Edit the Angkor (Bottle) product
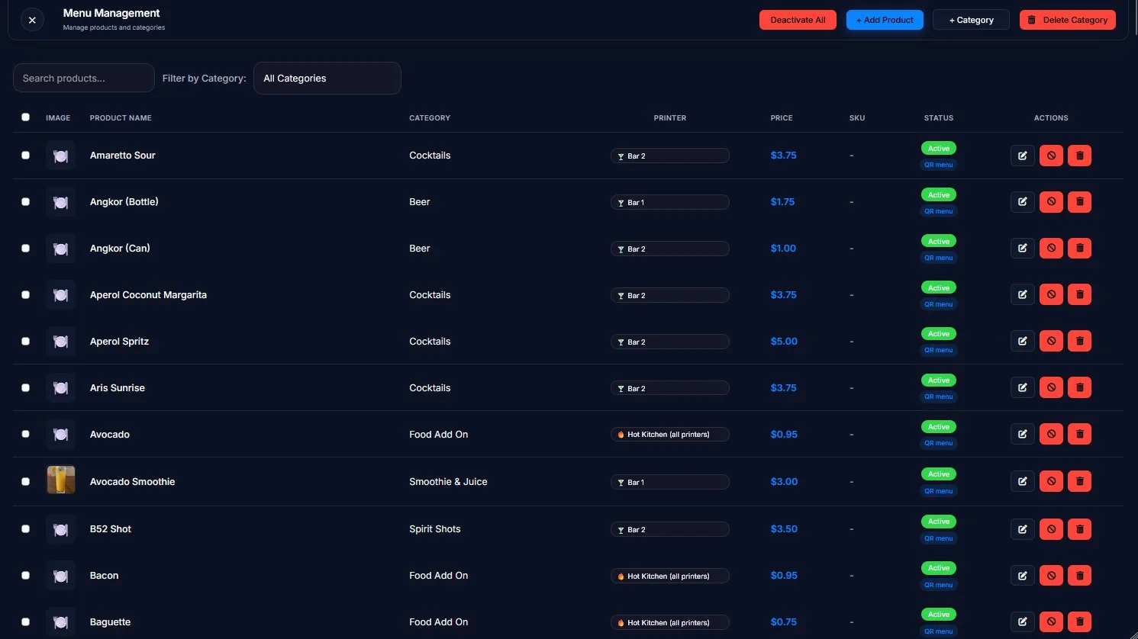1138x639 pixels. tap(1023, 202)
